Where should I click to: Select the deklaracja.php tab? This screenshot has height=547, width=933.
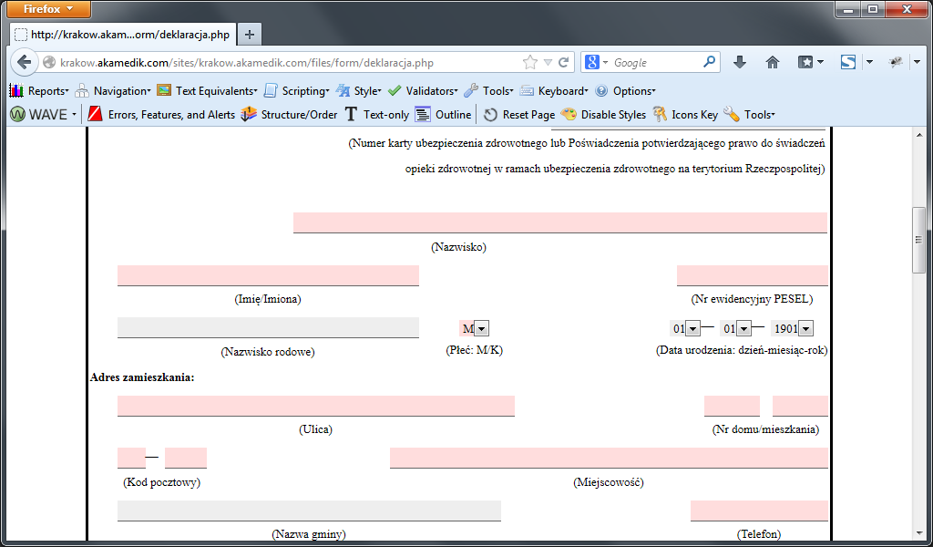tap(123, 35)
